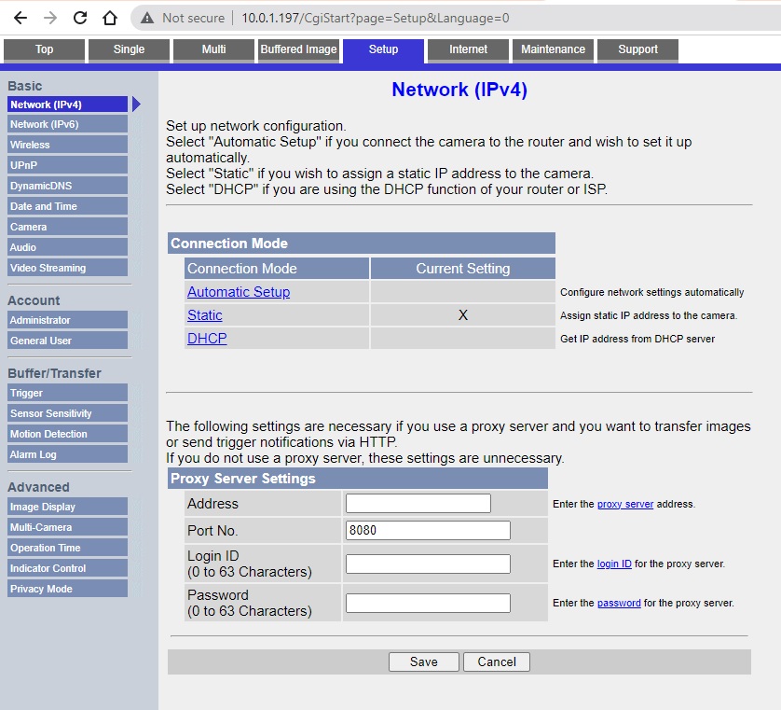The height and width of the screenshot is (710, 781).
Task: Go to Video Streaming settings
Action: tap(68, 268)
